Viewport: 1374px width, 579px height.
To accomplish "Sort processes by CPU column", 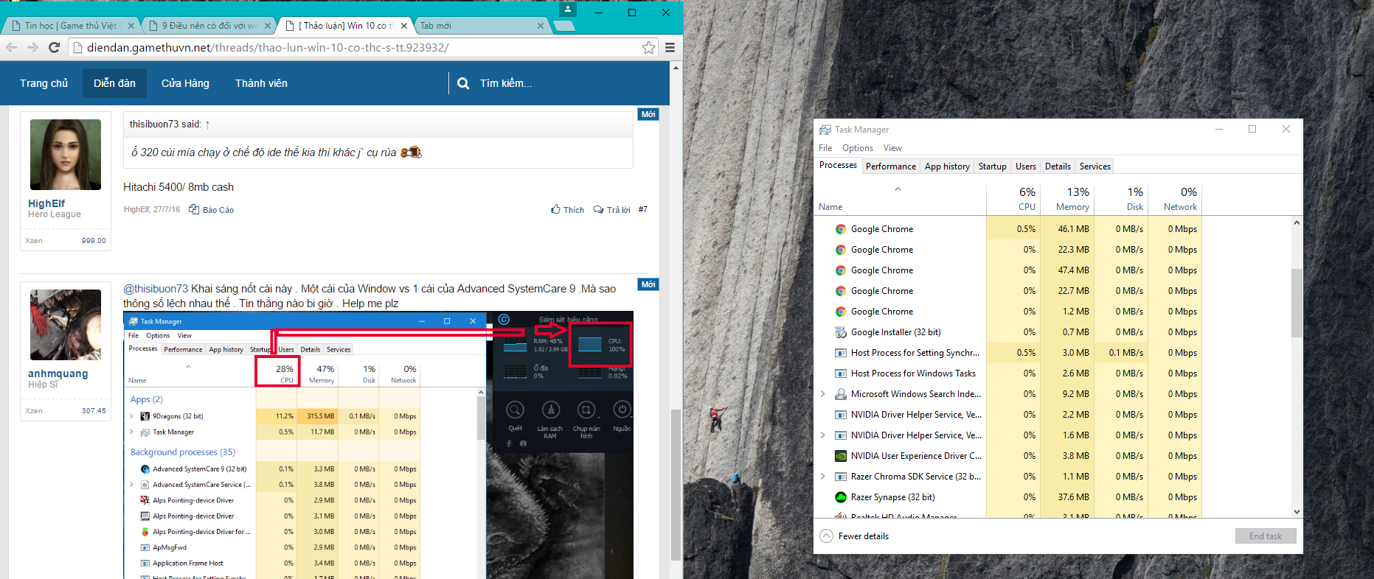I will 1013,199.
